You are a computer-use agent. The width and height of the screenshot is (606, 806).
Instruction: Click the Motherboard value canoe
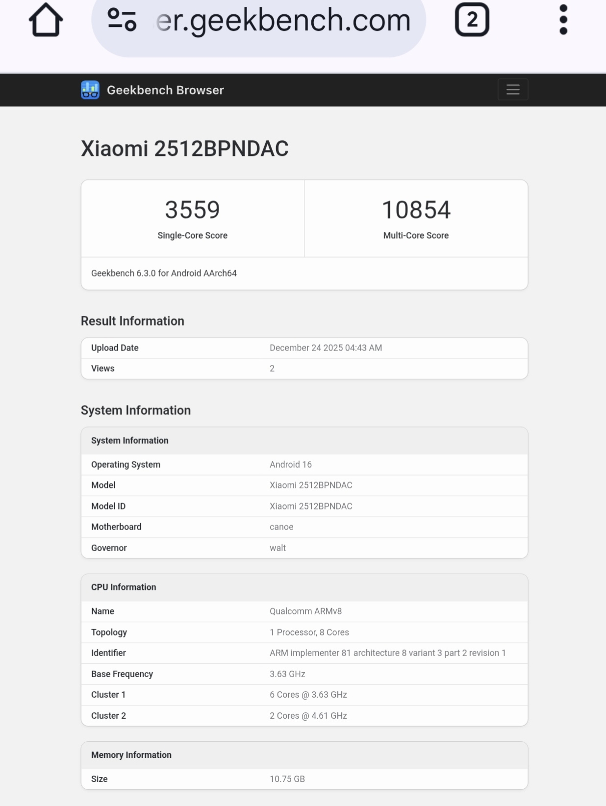(x=281, y=527)
